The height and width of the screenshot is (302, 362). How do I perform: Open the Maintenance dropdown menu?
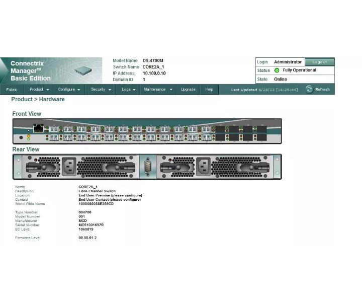pyautogui.click(x=158, y=90)
